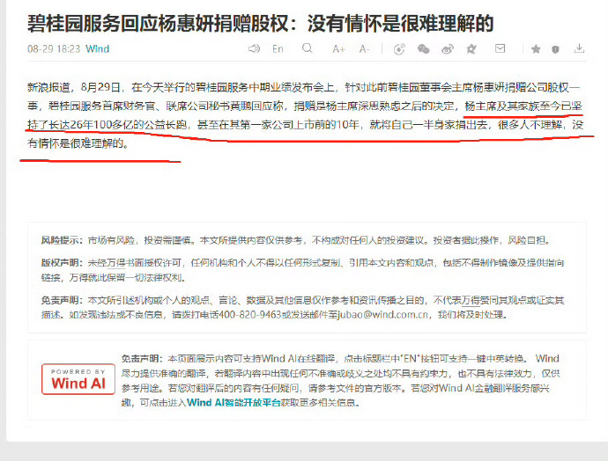The image size is (608, 461).
Task: Click the Wind source link
Action: click(97, 48)
